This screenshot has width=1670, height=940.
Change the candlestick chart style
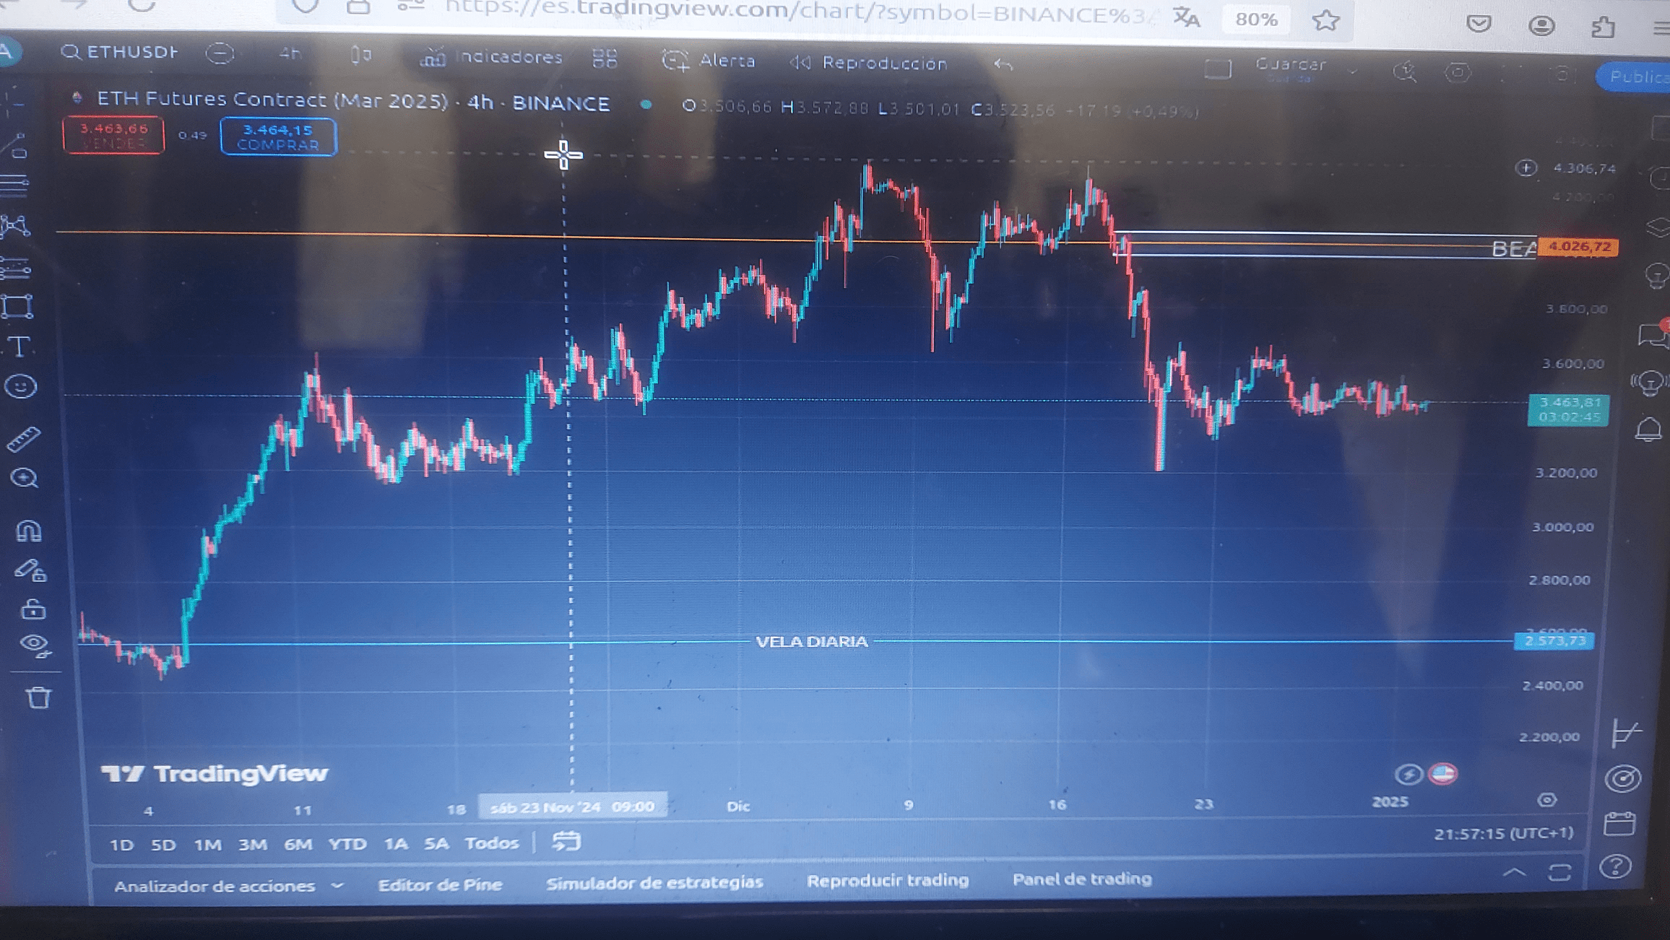[360, 55]
